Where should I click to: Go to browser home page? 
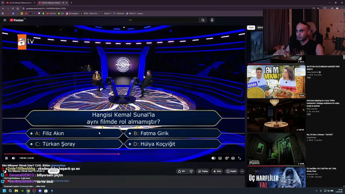[18, 8]
